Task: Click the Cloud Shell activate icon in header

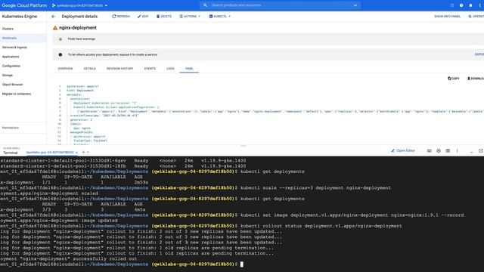Action: tap(452, 5)
